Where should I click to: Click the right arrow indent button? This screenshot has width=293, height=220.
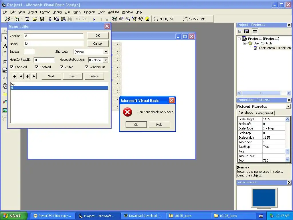click(21, 76)
